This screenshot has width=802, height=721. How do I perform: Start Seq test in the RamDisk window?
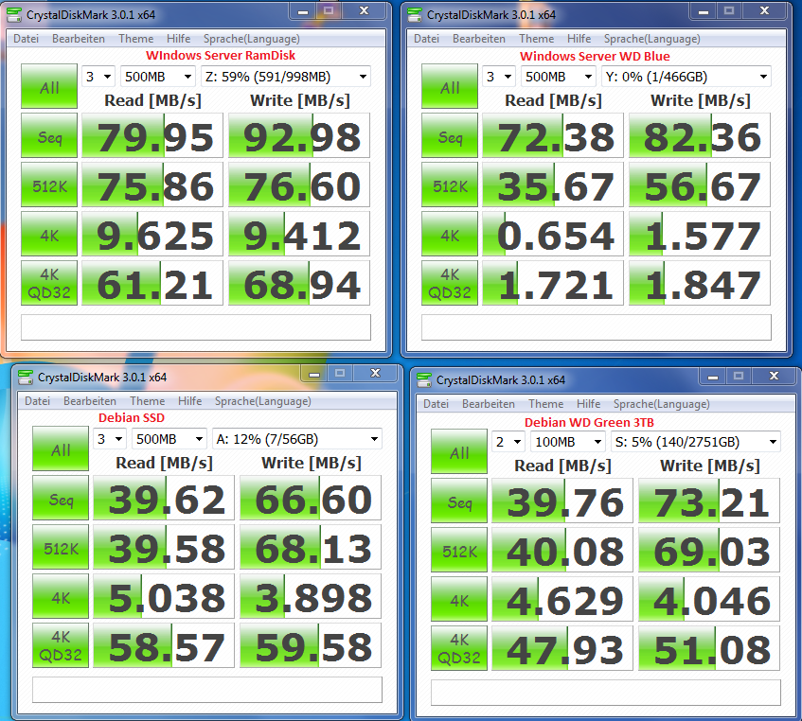click(x=49, y=135)
